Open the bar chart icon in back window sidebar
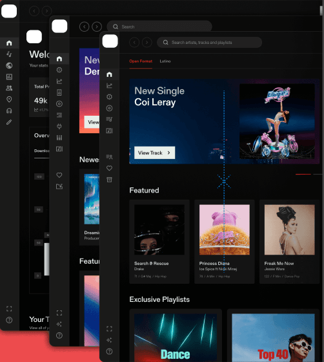Screen dimensions: 324x362 tap(9, 77)
